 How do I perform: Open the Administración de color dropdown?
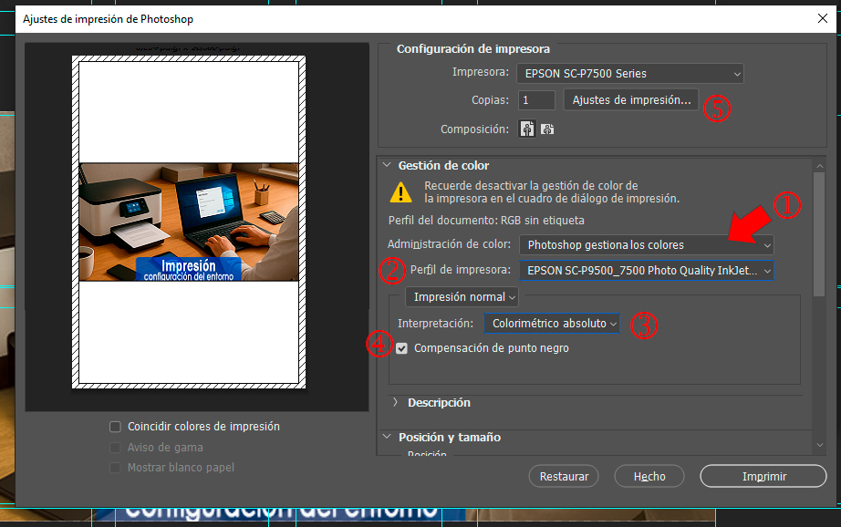tap(646, 244)
